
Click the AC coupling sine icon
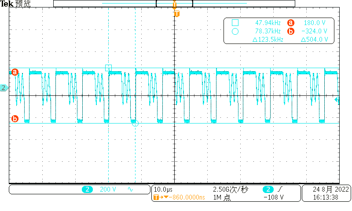click(130, 189)
